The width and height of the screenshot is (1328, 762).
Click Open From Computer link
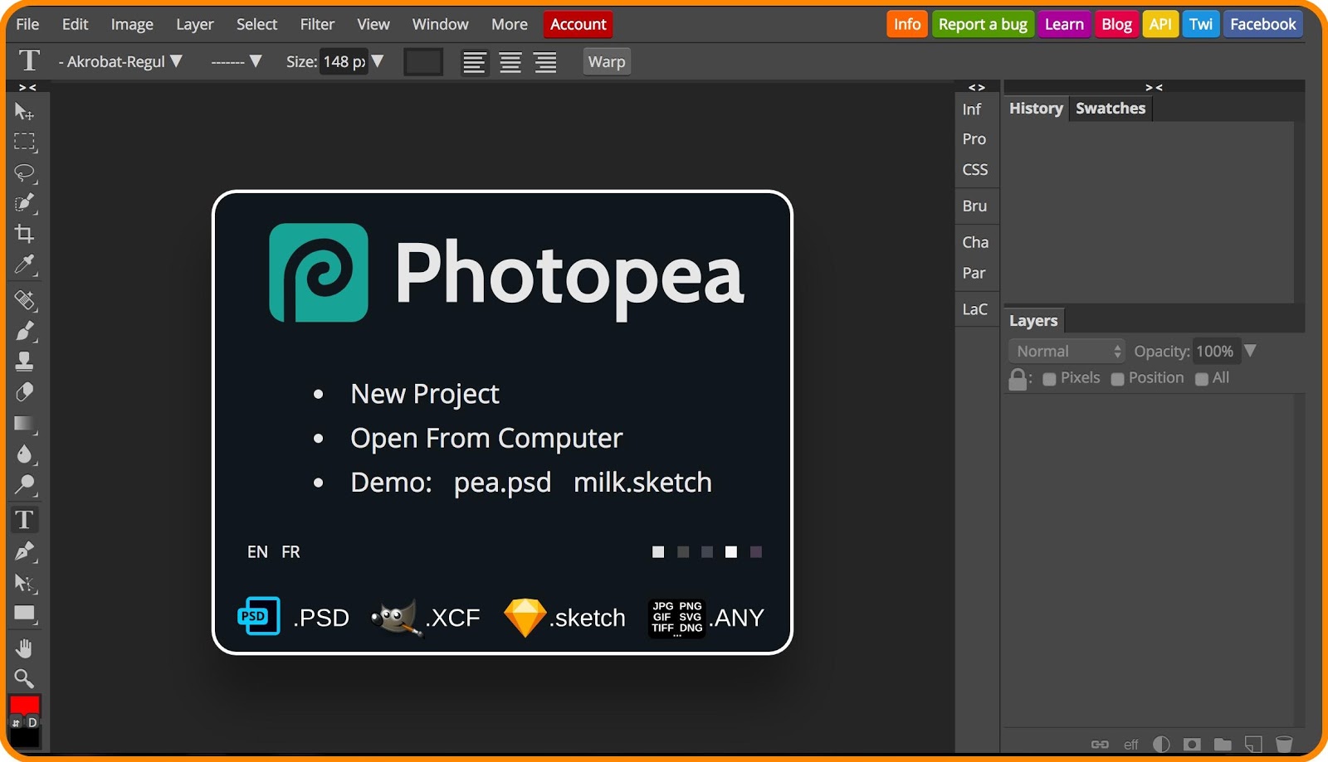pos(486,438)
